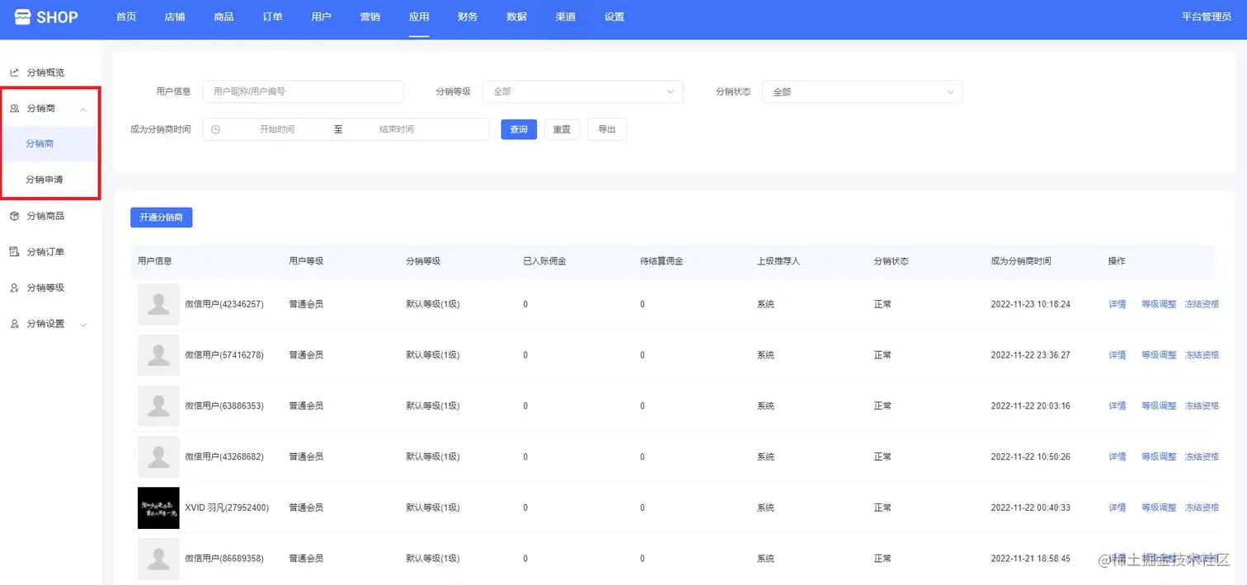1247x585 pixels.
Task: Open 详情 for user 57416278
Action: tap(1118, 355)
